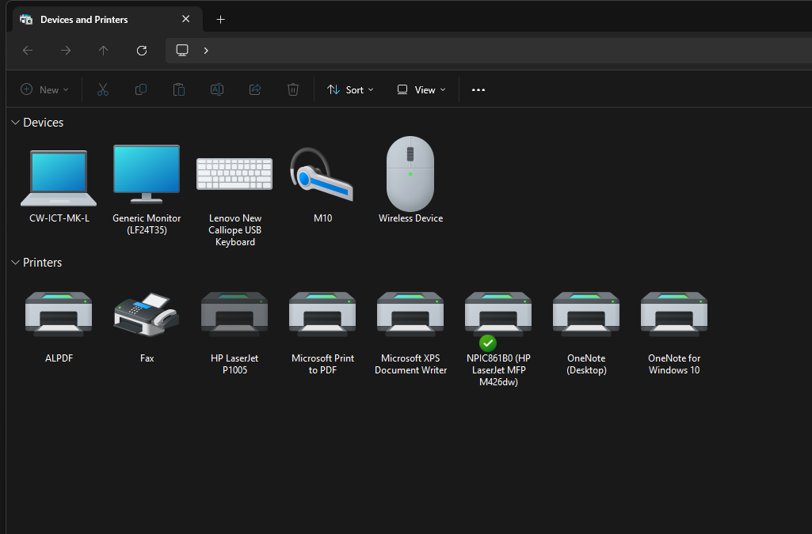Open the New dropdown menu
This screenshot has width=812, height=534.
click(44, 90)
